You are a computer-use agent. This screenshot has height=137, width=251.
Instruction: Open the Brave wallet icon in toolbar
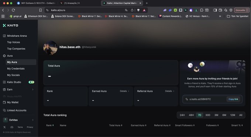click(x=220, y=10)
